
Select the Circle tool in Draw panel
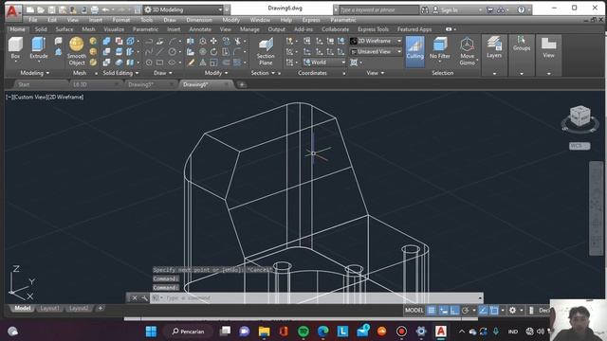[173, 52]
